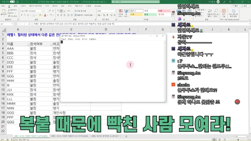This screenshot has width=251, height=141.
Task: Activate the Format Painter brush
Action: coord(9,16)
